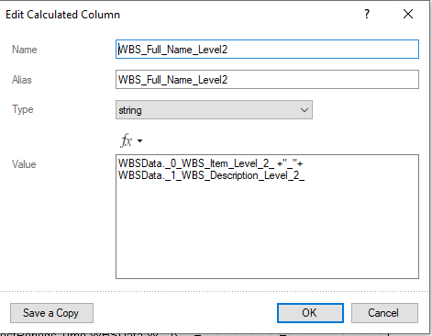Place cursor in WBSData._1_WBS_Description_Level_2_ line
Image resolution: width=432 pixels, height=336 pixels.
pyautogui.click(x=211, y=175)
